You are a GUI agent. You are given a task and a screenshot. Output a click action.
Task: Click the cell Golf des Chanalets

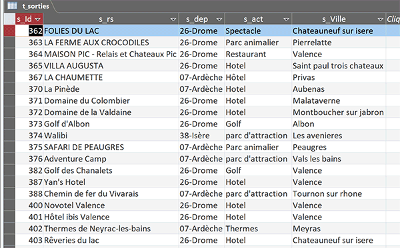tap(111, 170)
